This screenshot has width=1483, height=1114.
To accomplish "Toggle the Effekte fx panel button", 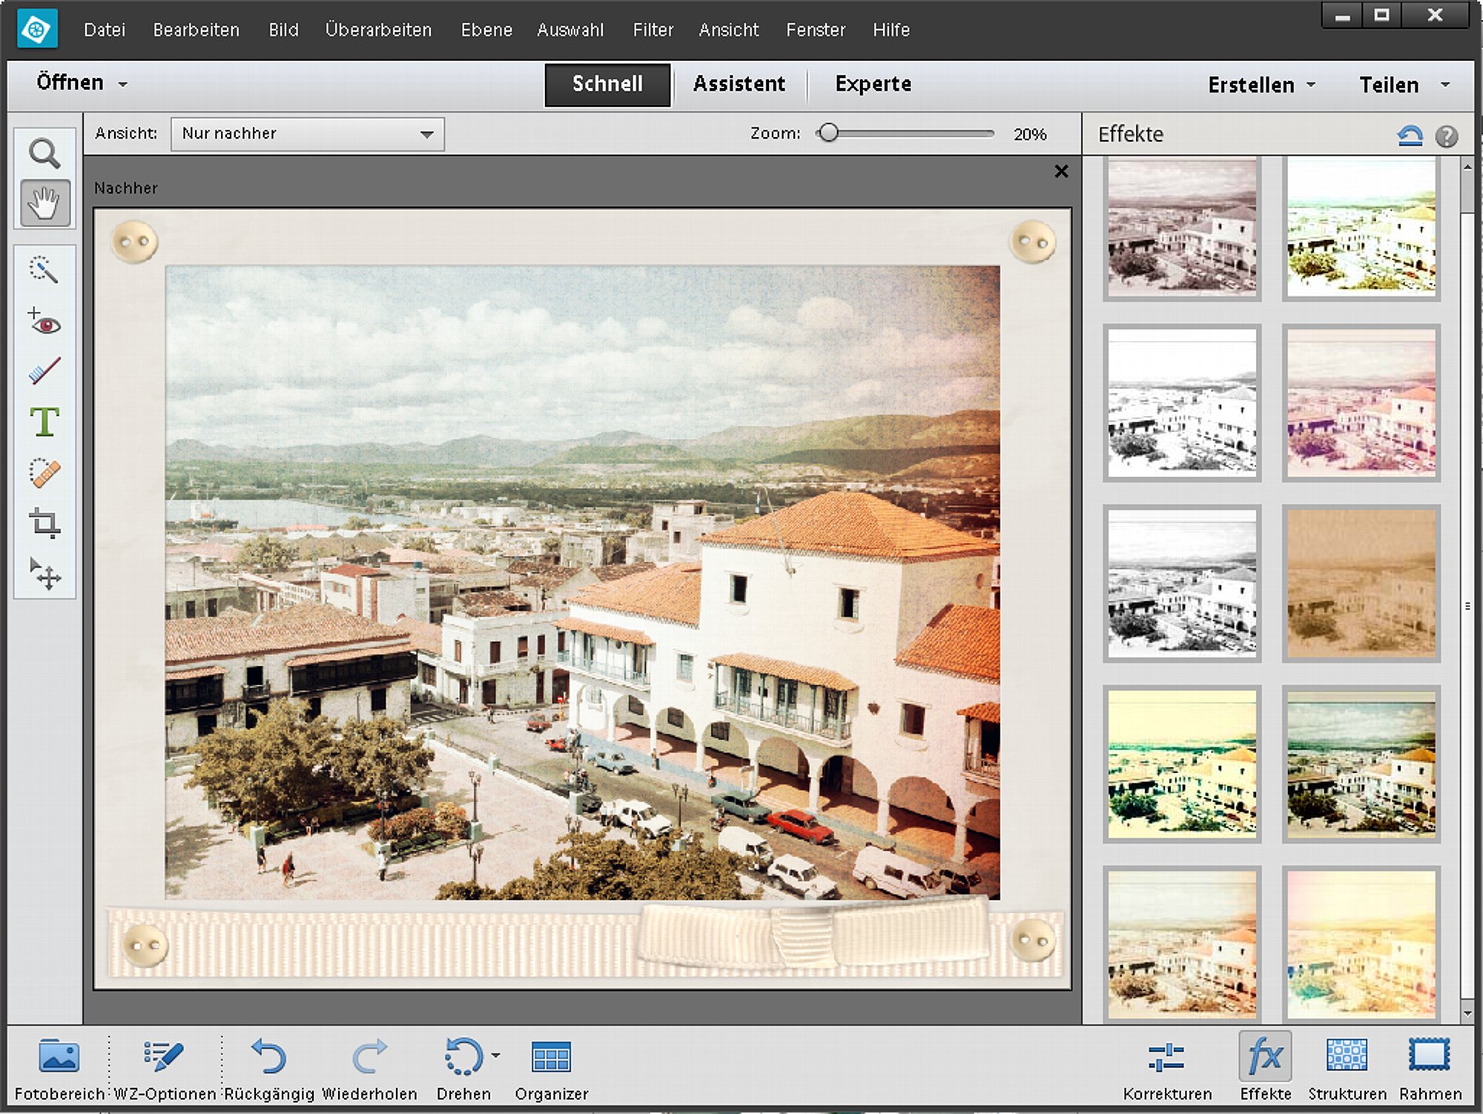I will 1265,1067.
